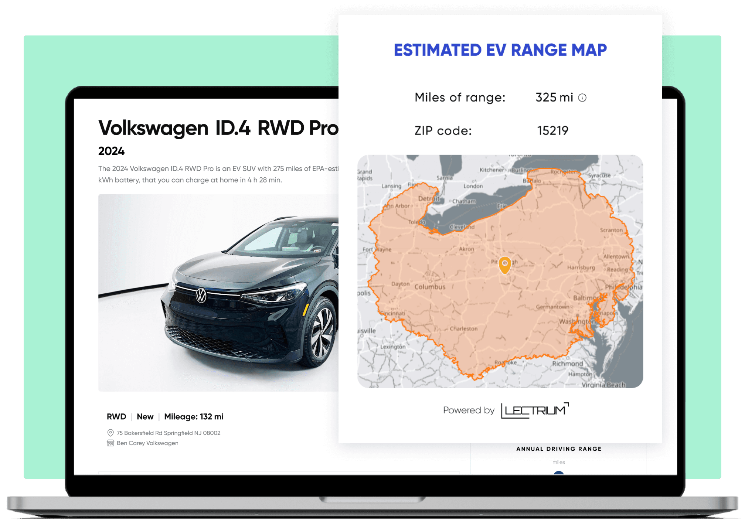Click the Volkswagen ID.4 RWD Pro heading

(218, 128)
